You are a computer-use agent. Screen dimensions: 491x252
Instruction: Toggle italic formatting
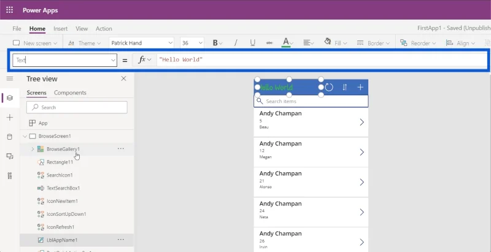point(236,43)
